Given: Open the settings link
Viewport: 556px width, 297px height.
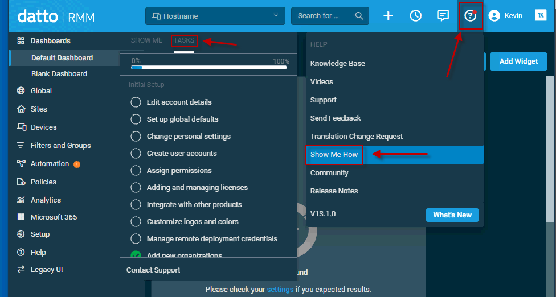Looking at the screenshot, I should (280, 290).
